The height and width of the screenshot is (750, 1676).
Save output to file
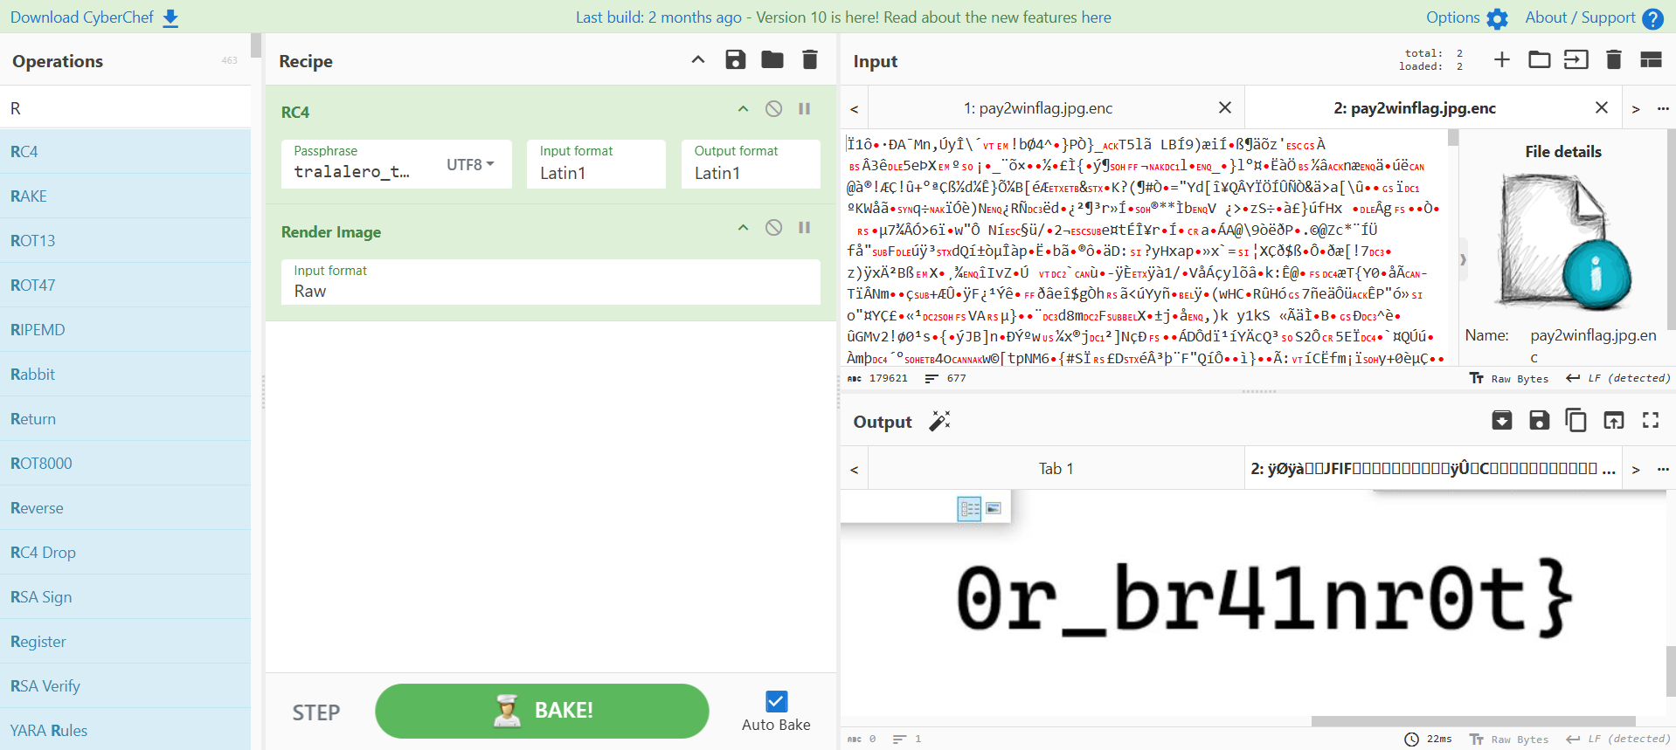(1540, 421)
